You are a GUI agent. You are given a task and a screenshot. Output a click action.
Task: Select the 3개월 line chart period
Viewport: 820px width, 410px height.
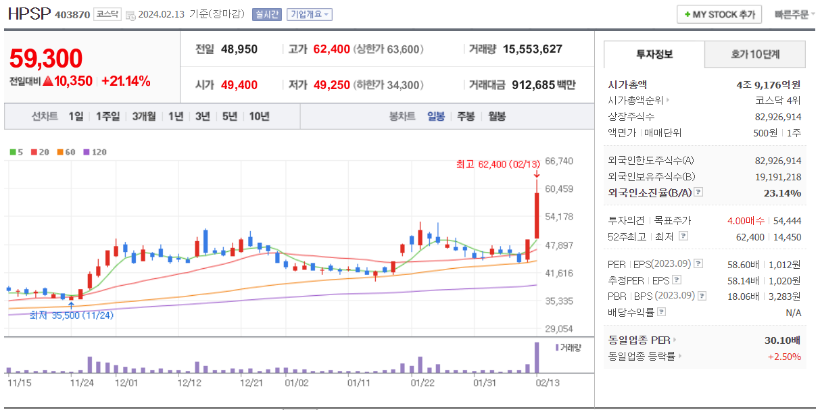tap(144, 116)
